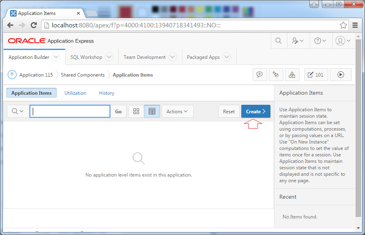Click the page vertical scrollbar thumb
Image resolution: width=365 pixels, height=235 pixels.
pyautogui.click(x=358, y=128)
